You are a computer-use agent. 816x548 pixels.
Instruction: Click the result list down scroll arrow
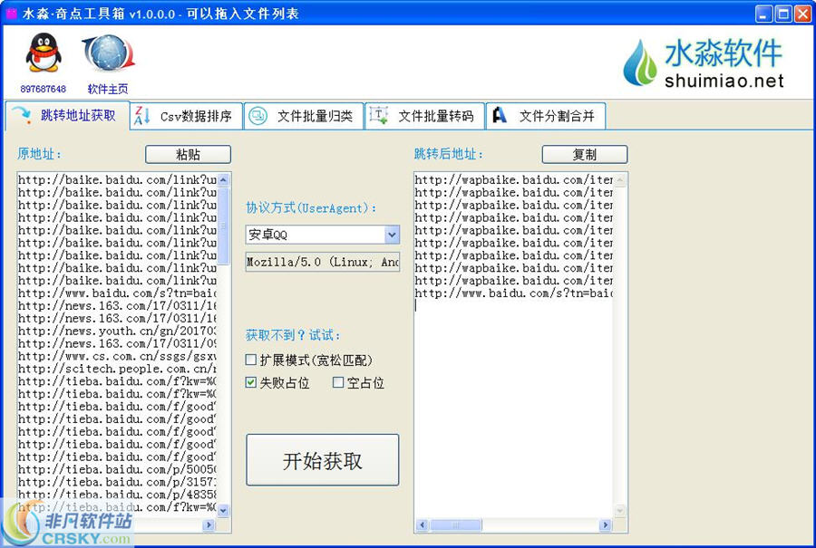(620, 511)
